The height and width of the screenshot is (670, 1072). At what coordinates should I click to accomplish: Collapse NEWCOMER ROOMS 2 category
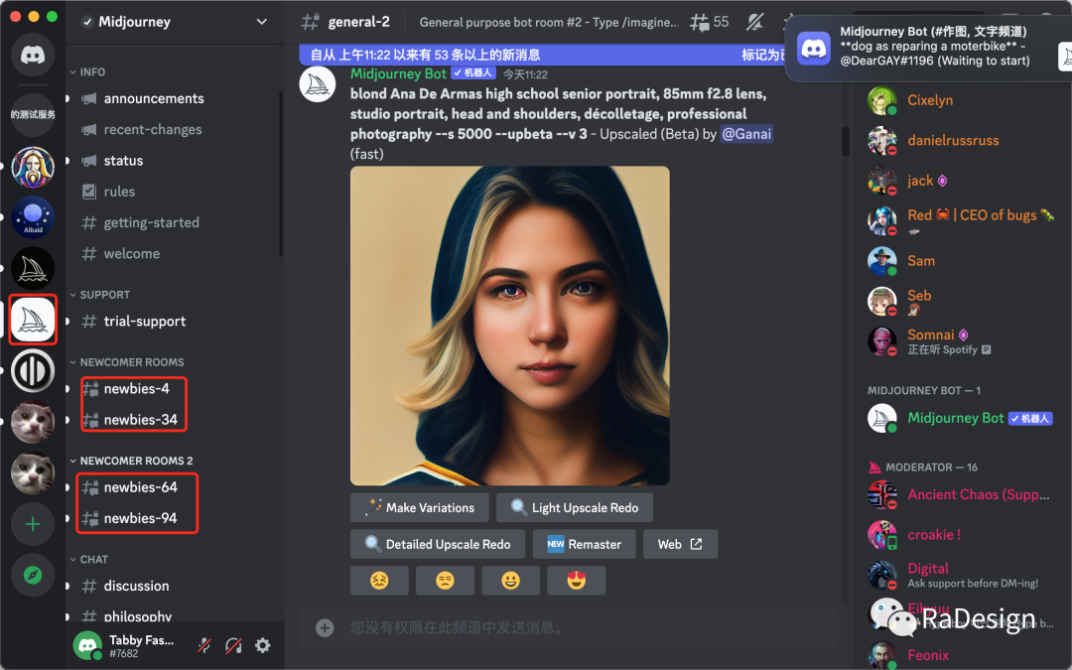[131, 461]
